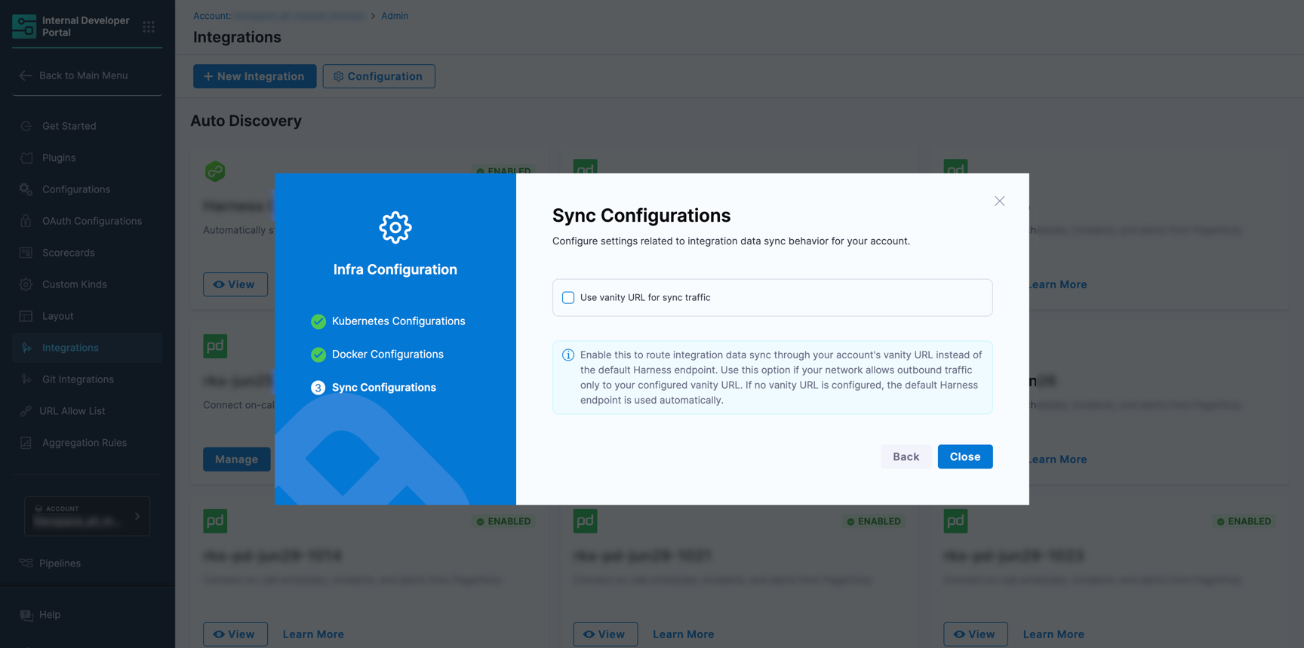
Task: Enable Use vanity URL for sync traffic
Action: (568, 298)
